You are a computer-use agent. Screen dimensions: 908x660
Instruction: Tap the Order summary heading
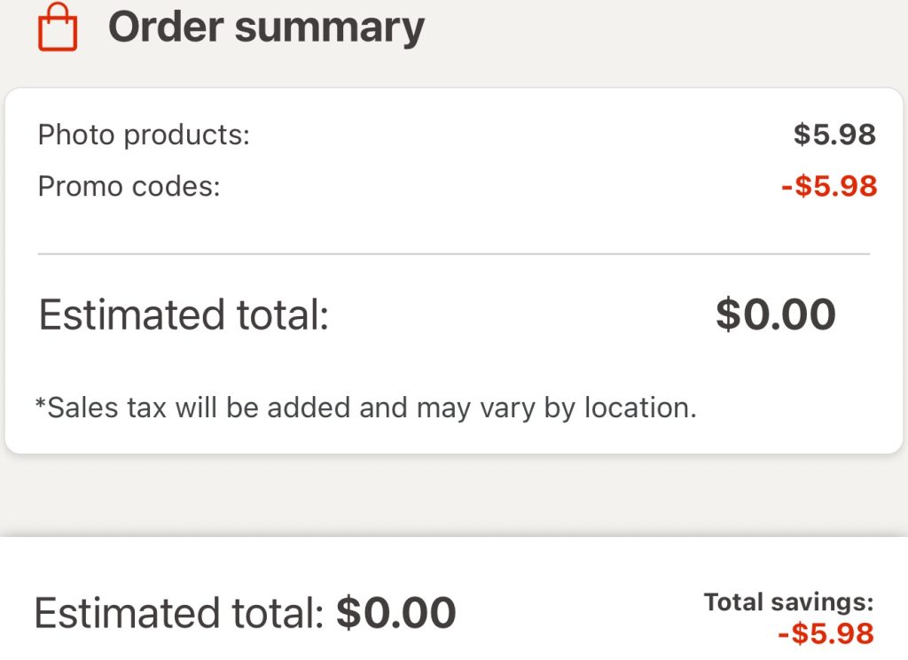[266, 27]
